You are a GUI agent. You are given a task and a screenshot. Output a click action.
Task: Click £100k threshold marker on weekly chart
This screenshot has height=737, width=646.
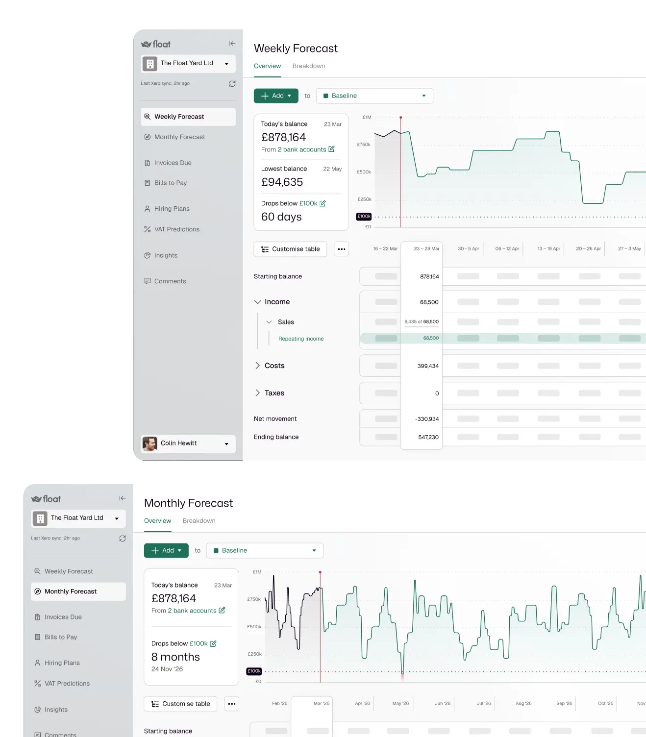coord(364,217)
